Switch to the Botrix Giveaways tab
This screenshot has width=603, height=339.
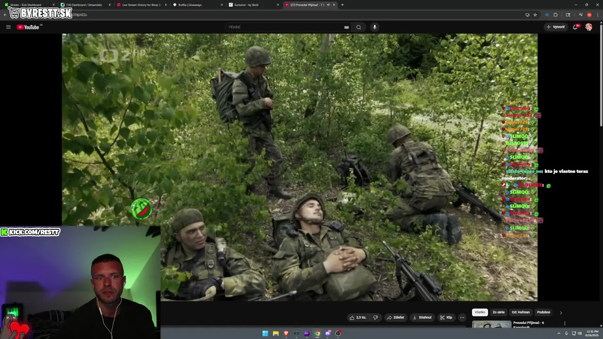tap(197, 5)
